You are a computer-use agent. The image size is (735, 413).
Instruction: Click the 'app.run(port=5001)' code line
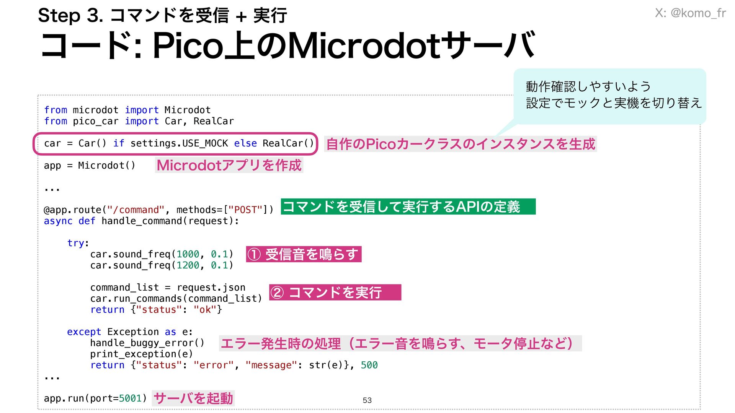point(95,398)
